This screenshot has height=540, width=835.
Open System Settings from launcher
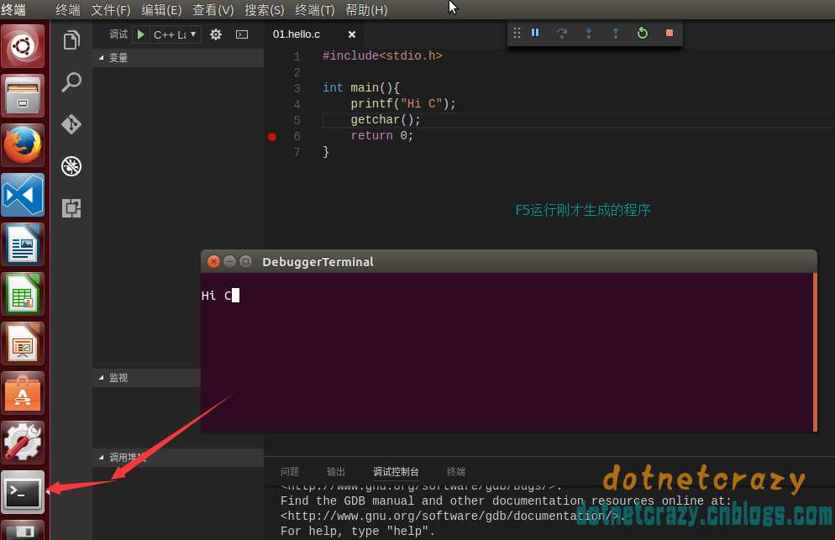click(23, 443)
